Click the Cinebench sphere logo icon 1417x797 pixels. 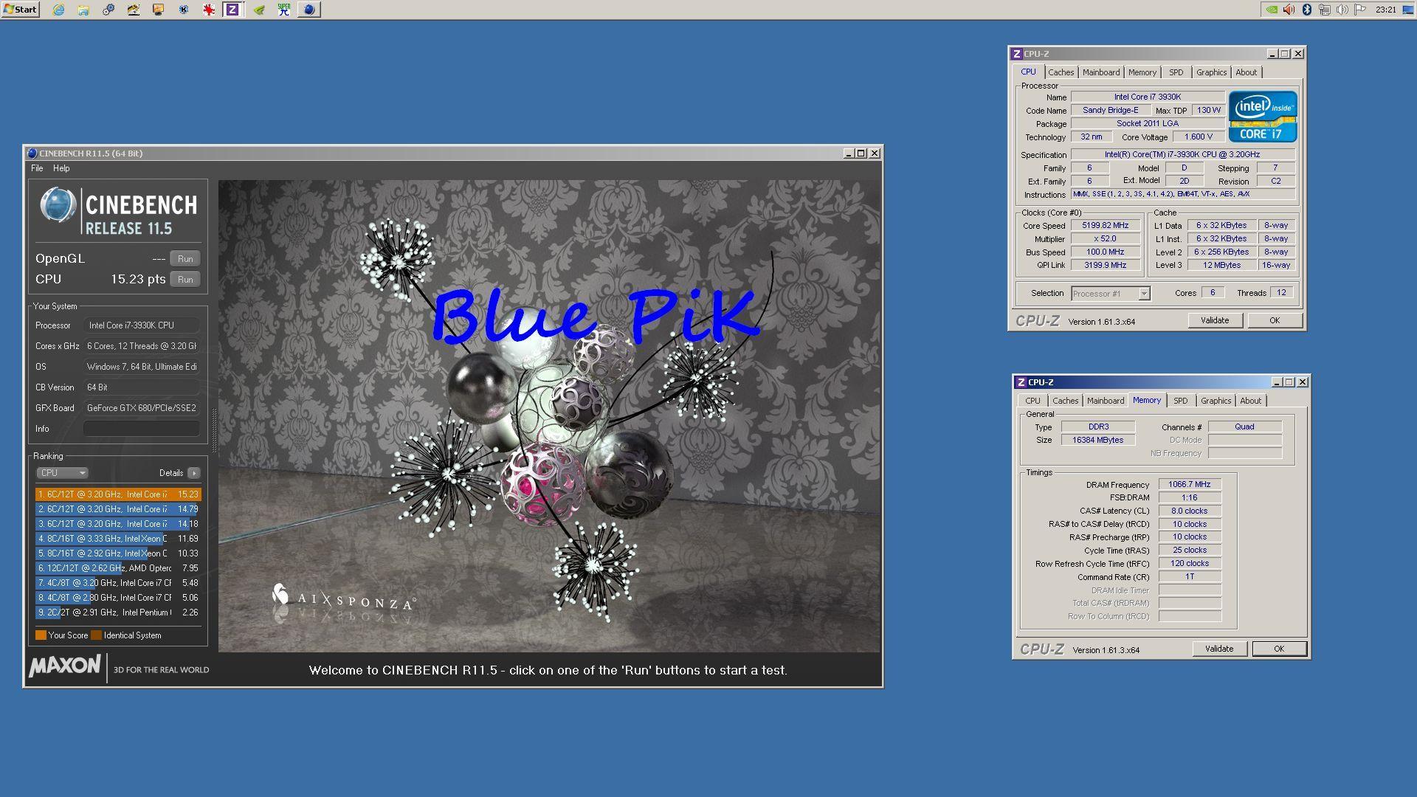pyautogui.click(x=58, y=205)
